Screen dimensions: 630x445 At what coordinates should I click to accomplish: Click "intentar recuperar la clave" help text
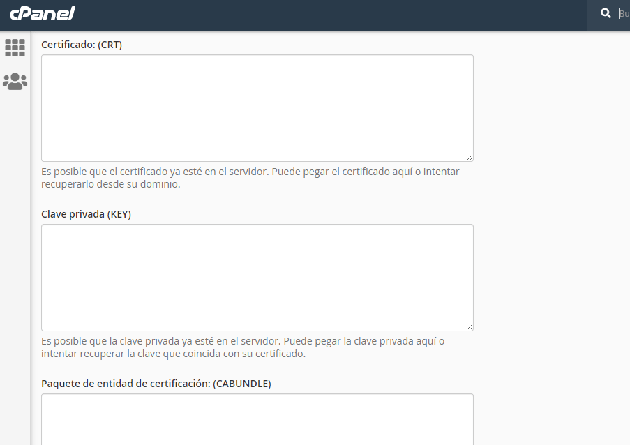click(x=173, y=354)
